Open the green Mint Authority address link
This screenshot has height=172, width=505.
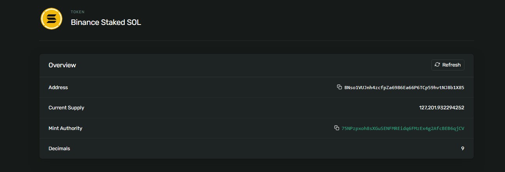[402, 128]
